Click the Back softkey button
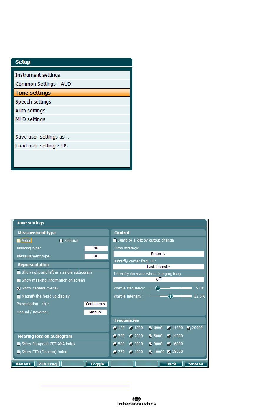The height and width of the screenshot is (411, 280). (x=171, y=364)
